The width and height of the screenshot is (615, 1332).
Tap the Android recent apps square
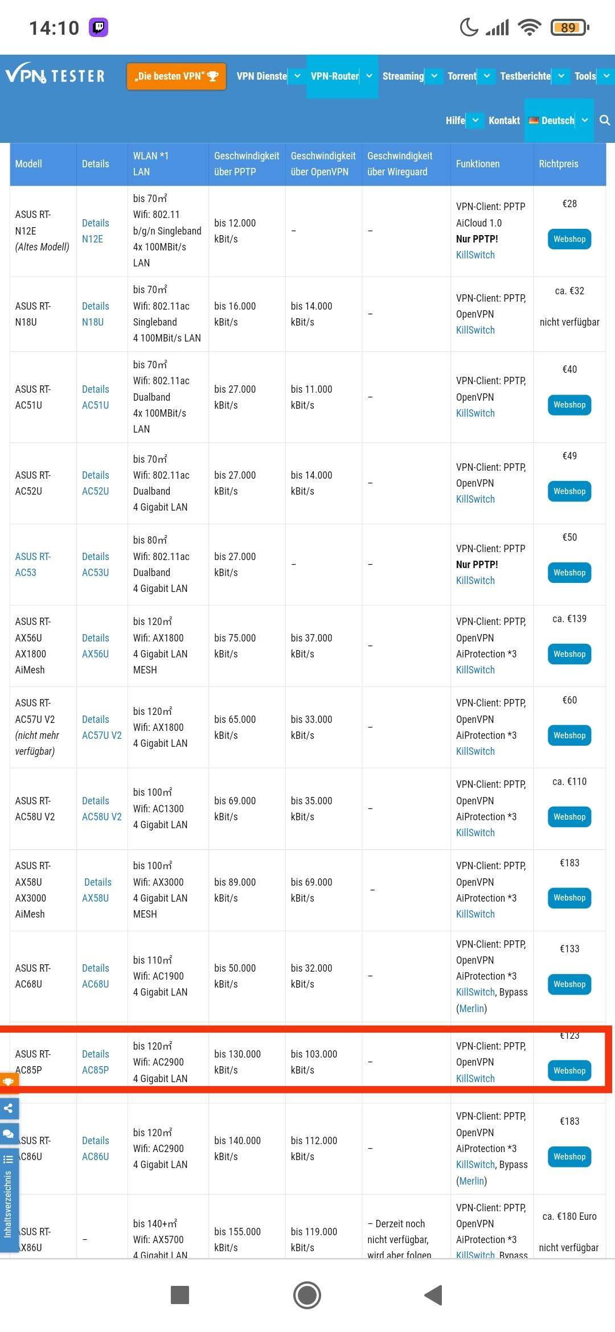[180, 1295]
